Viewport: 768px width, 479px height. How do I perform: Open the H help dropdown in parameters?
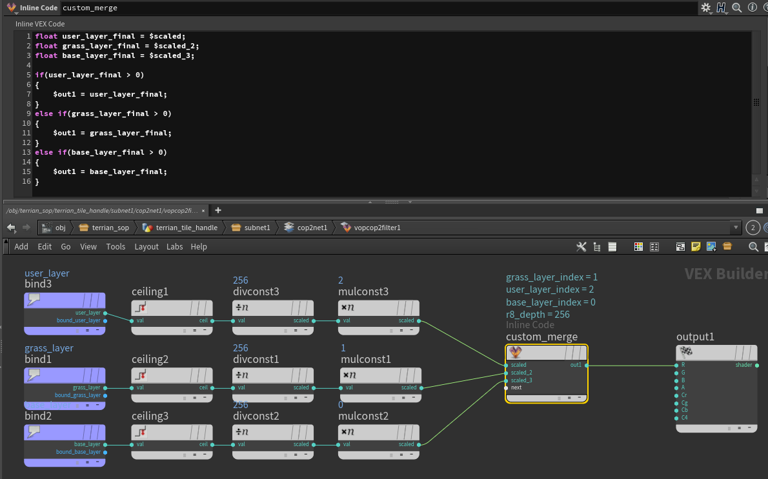(x=722, y=8)
